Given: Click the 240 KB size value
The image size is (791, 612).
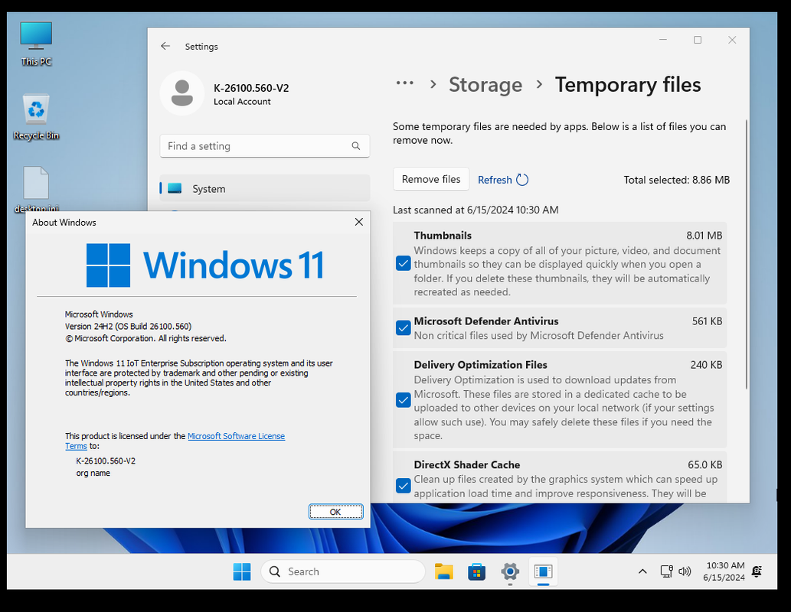Looking at the screenshot, I should coord(706,364).
